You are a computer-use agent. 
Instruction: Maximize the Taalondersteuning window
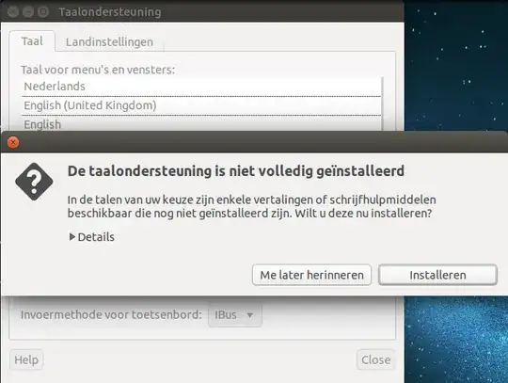[x=43, y=11]
